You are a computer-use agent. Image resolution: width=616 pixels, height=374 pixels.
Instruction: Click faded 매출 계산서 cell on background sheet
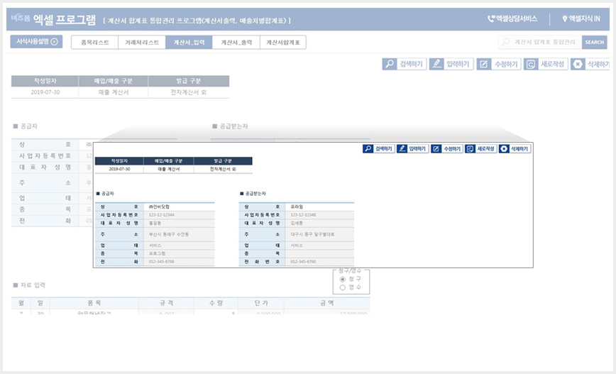tap(114, 92)
